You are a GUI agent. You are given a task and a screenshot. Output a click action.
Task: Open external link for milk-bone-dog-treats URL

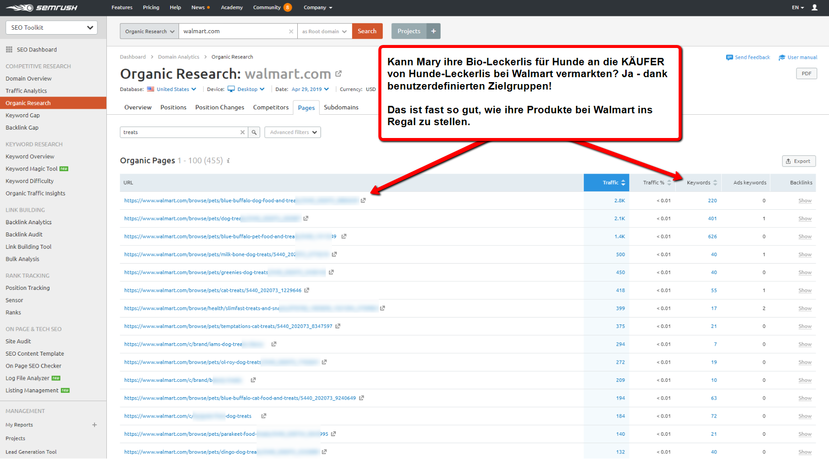[334, 254]
